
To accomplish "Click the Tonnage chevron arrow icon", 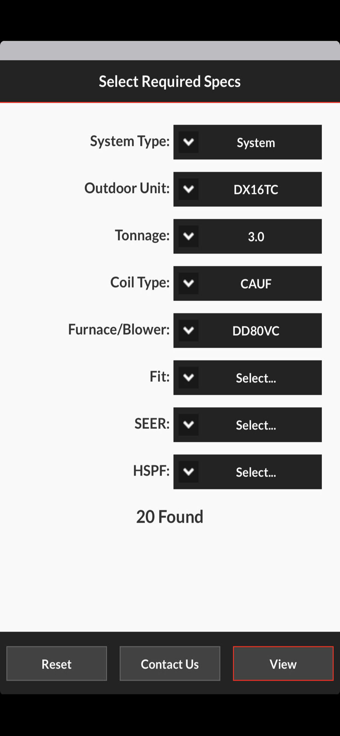I will (x=188, y=236).
